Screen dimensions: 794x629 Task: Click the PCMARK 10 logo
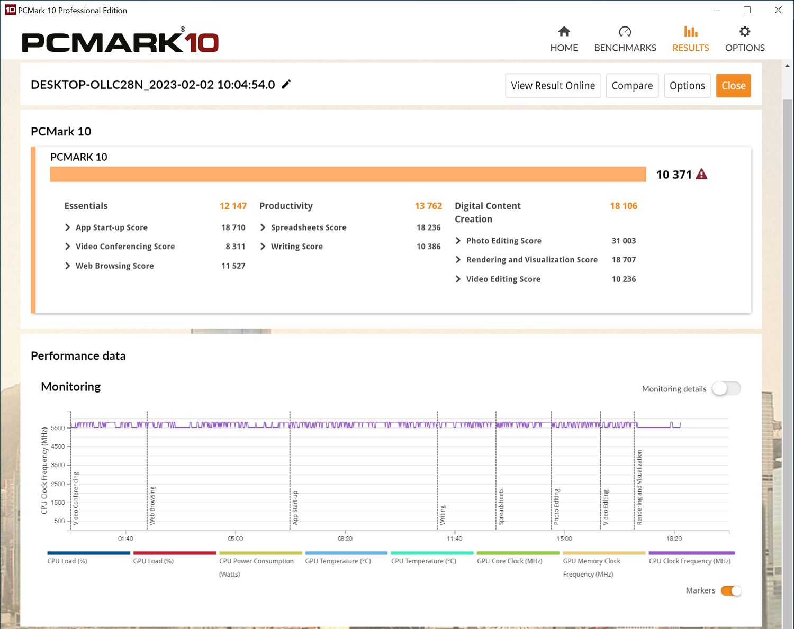pyautogui.click(x=120, y=41)
